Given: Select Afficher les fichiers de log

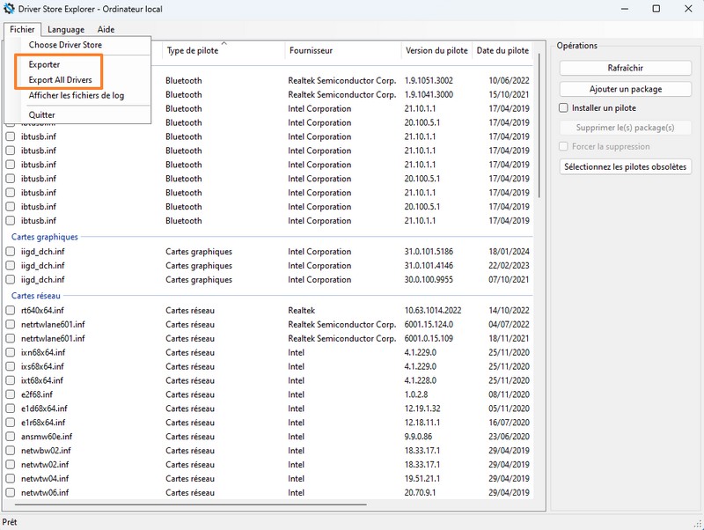Looking at the screenshot, I should coord(78,95).
